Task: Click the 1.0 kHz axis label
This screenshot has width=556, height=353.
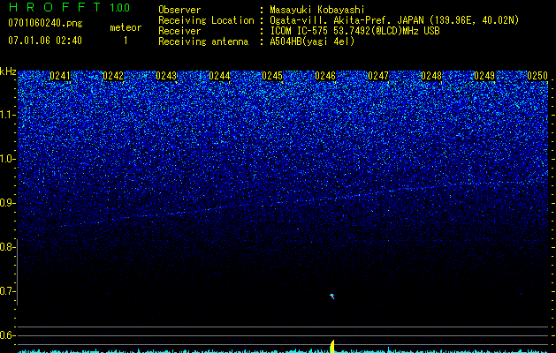Action: pos(6,159)
